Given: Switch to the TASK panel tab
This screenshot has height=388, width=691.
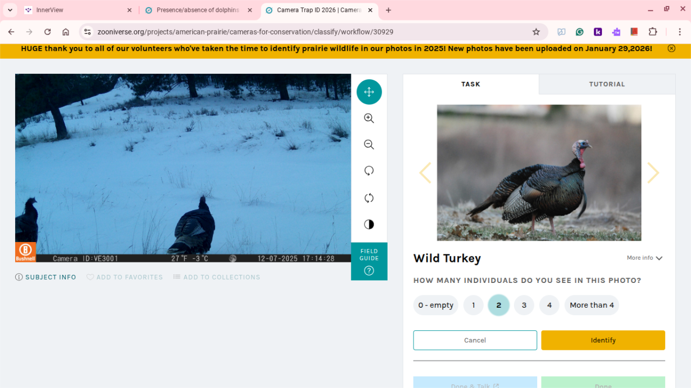Looking at the screenshot, I should pos(471,84).
